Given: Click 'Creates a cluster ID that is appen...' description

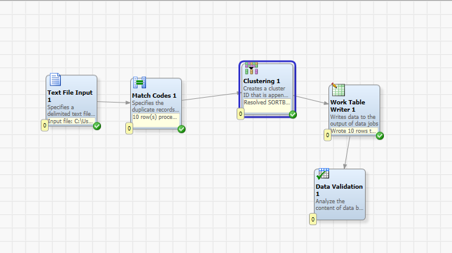Looking at the screenshot, I should pyautogui.click(x=266, y=92).
